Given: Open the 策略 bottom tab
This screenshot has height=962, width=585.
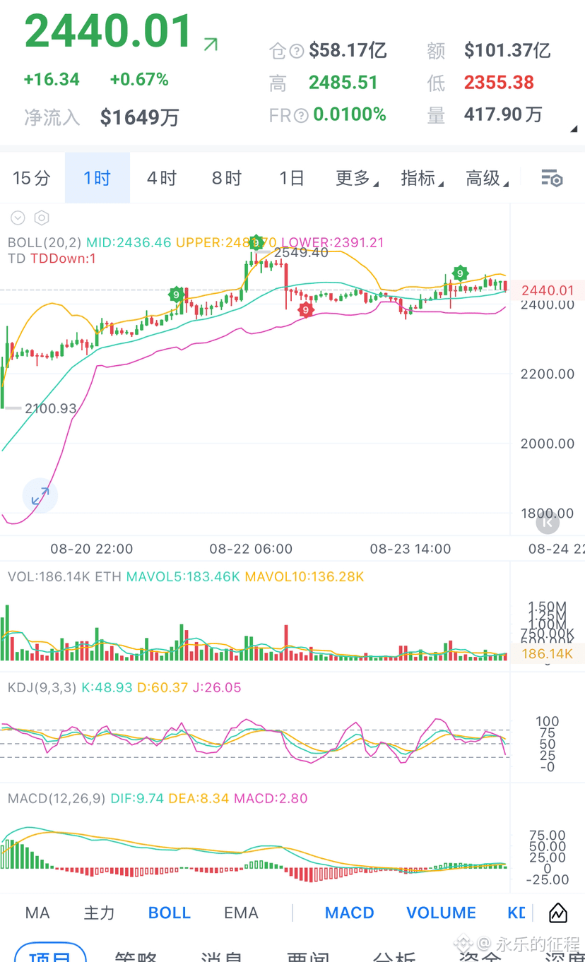Looking at the screenshot, I should point(136,955).
